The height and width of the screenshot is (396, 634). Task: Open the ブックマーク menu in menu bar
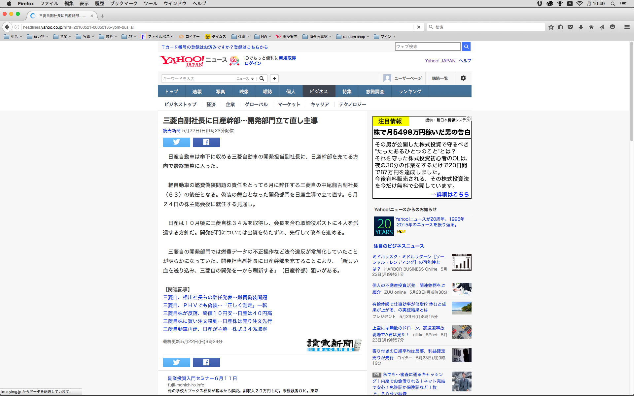pos(123,4)
